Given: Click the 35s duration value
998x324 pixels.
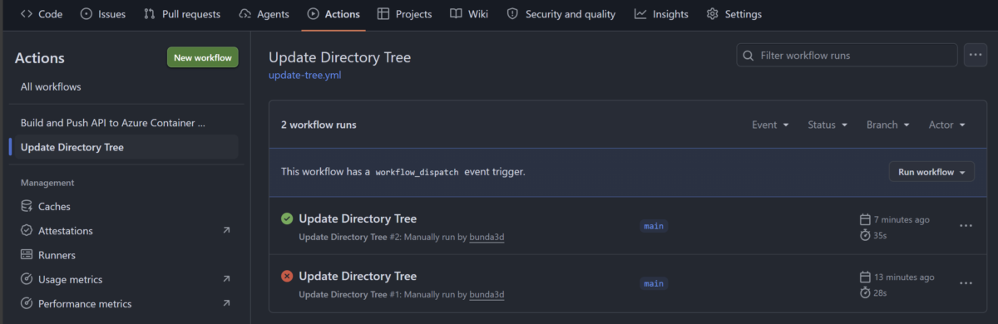Looking at the screenshot, I should (880, 235).
